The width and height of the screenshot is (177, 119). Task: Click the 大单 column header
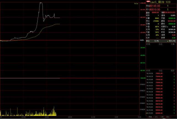coord(173,44)
